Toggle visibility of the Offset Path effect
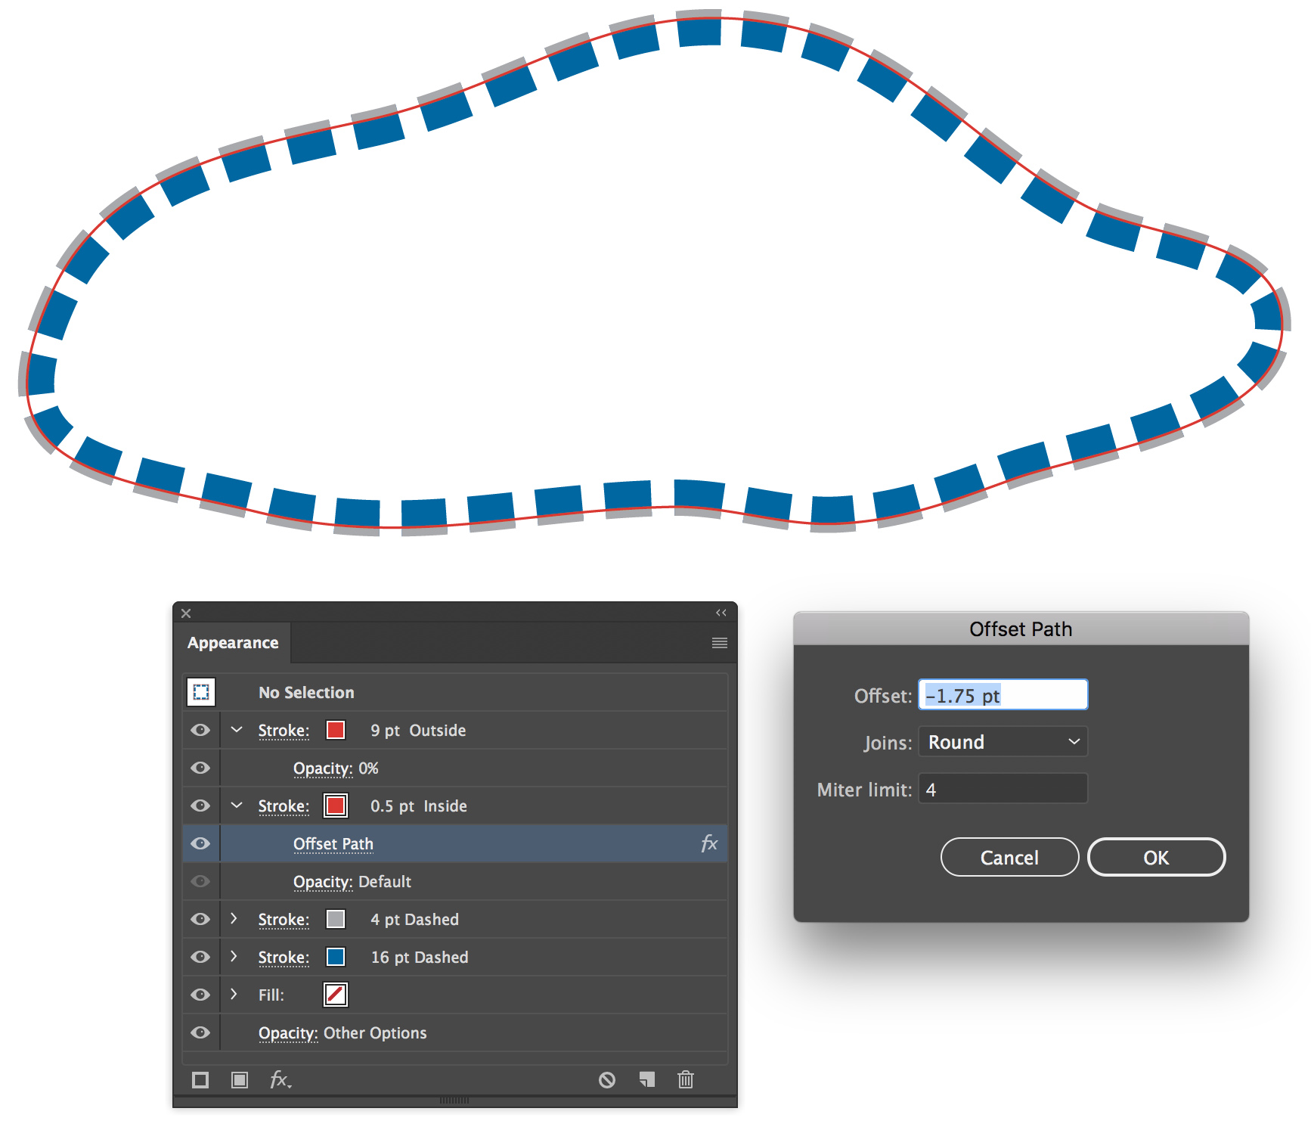Screen dimensions: 1311x1130 coord(200,843)
